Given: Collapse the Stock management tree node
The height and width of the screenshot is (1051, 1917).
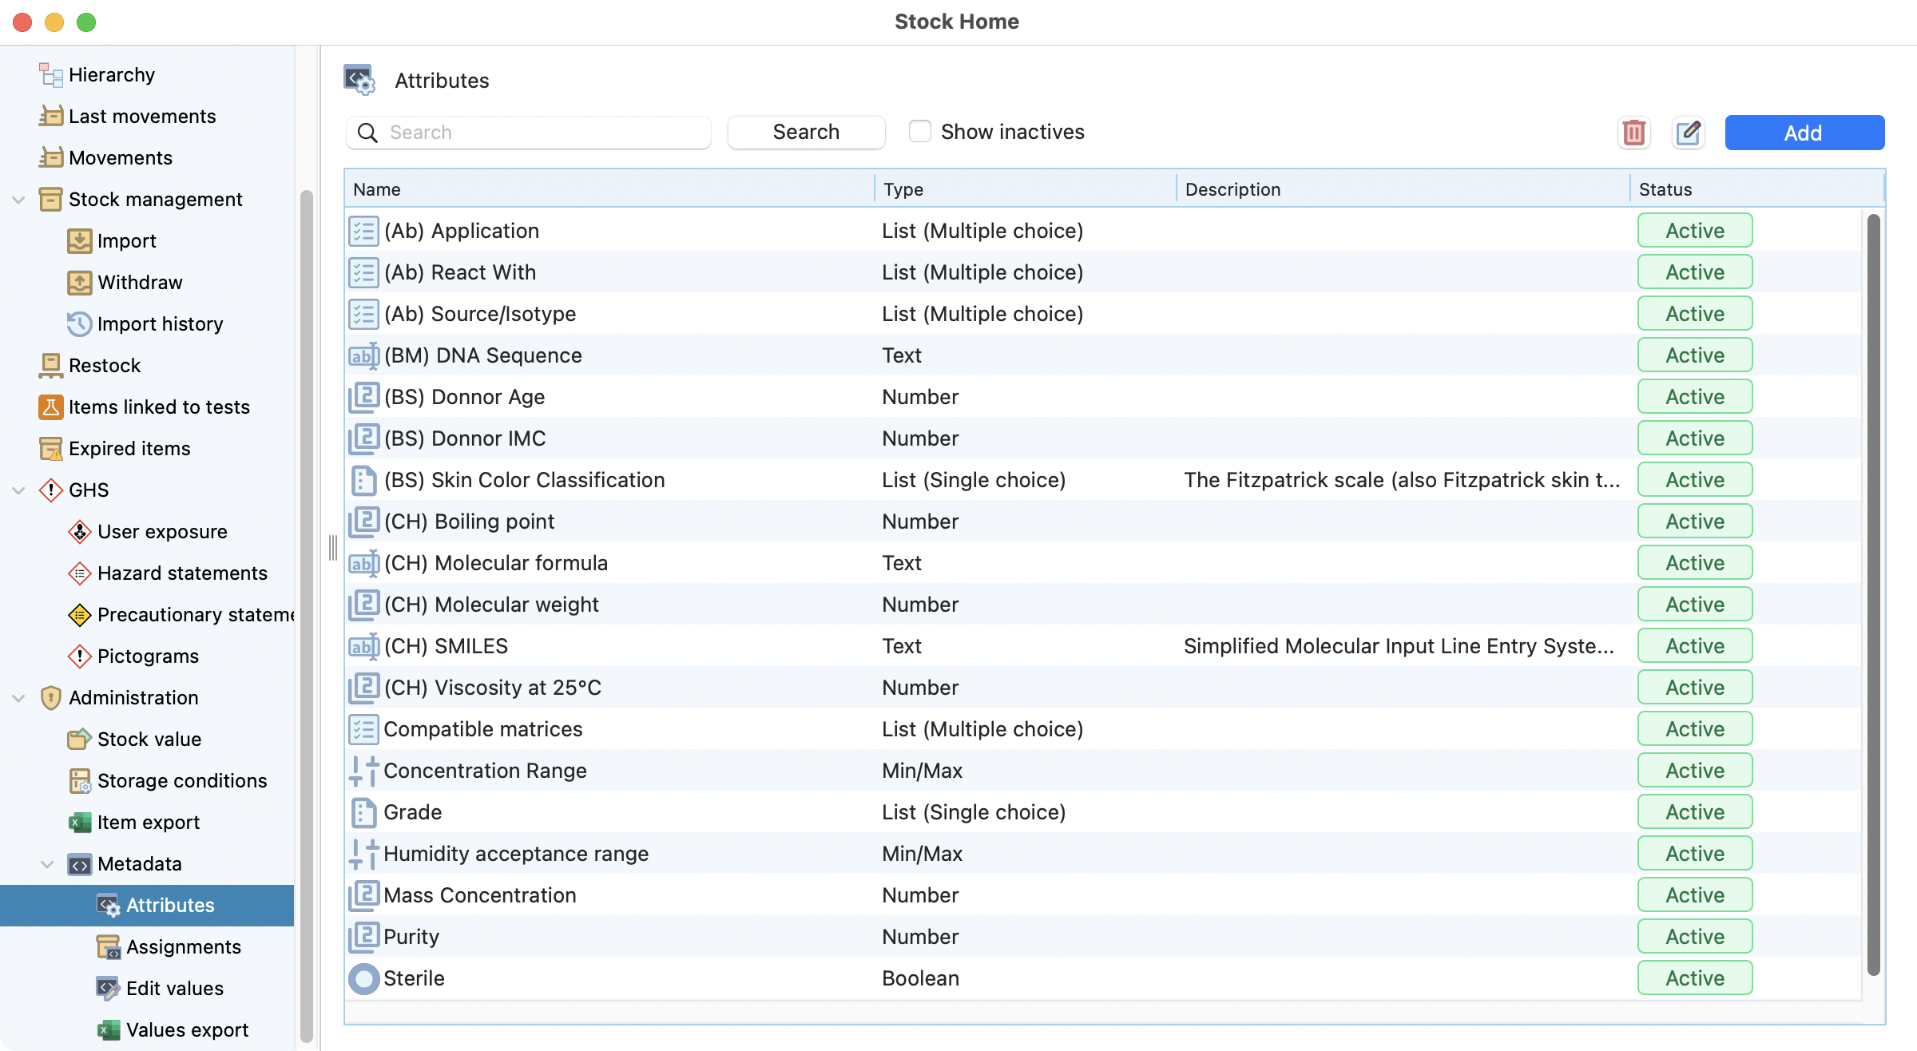Looking at the screenshot, I should coord(18,199).
